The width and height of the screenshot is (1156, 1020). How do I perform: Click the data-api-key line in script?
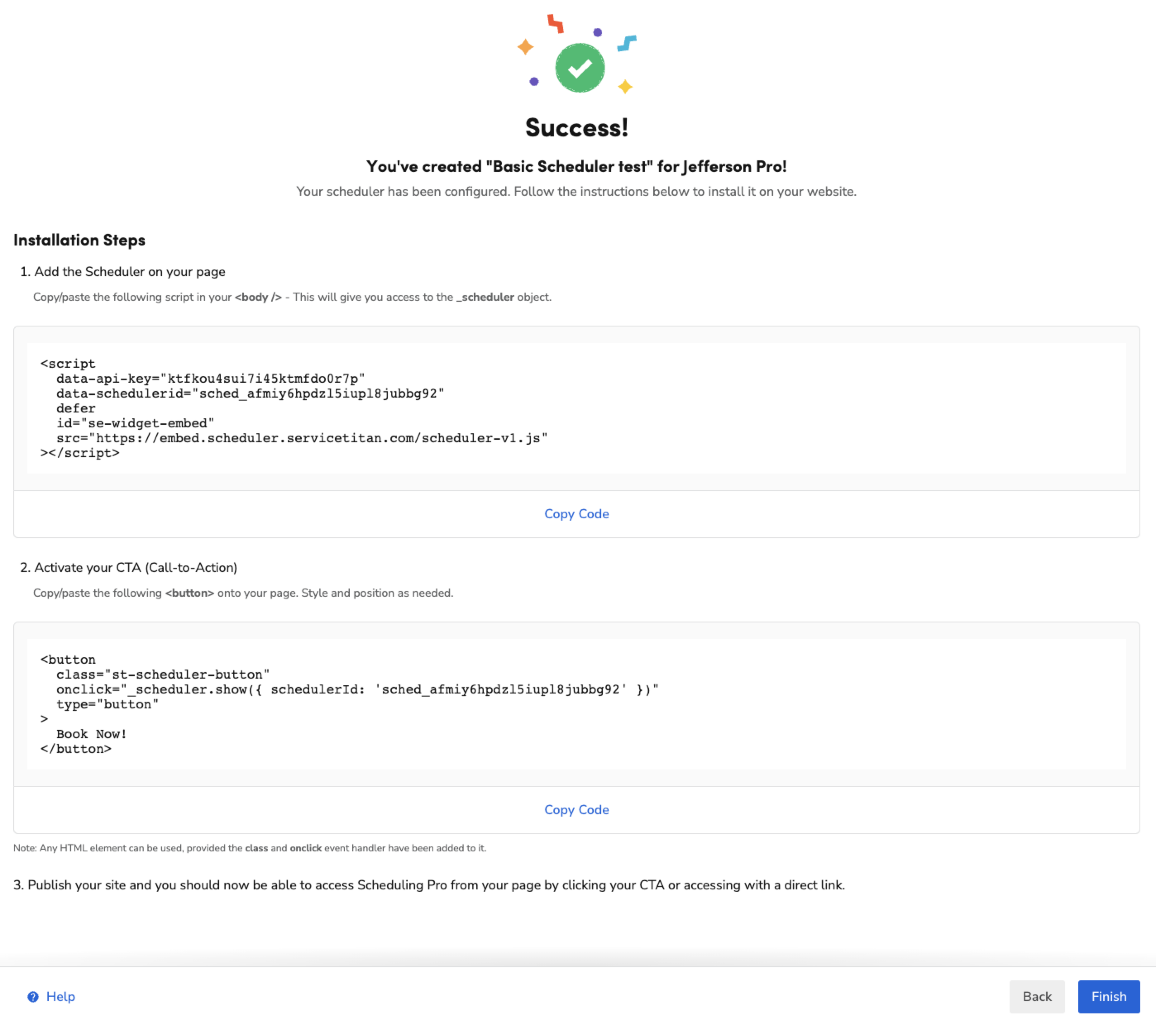click(x=210, y=378)
